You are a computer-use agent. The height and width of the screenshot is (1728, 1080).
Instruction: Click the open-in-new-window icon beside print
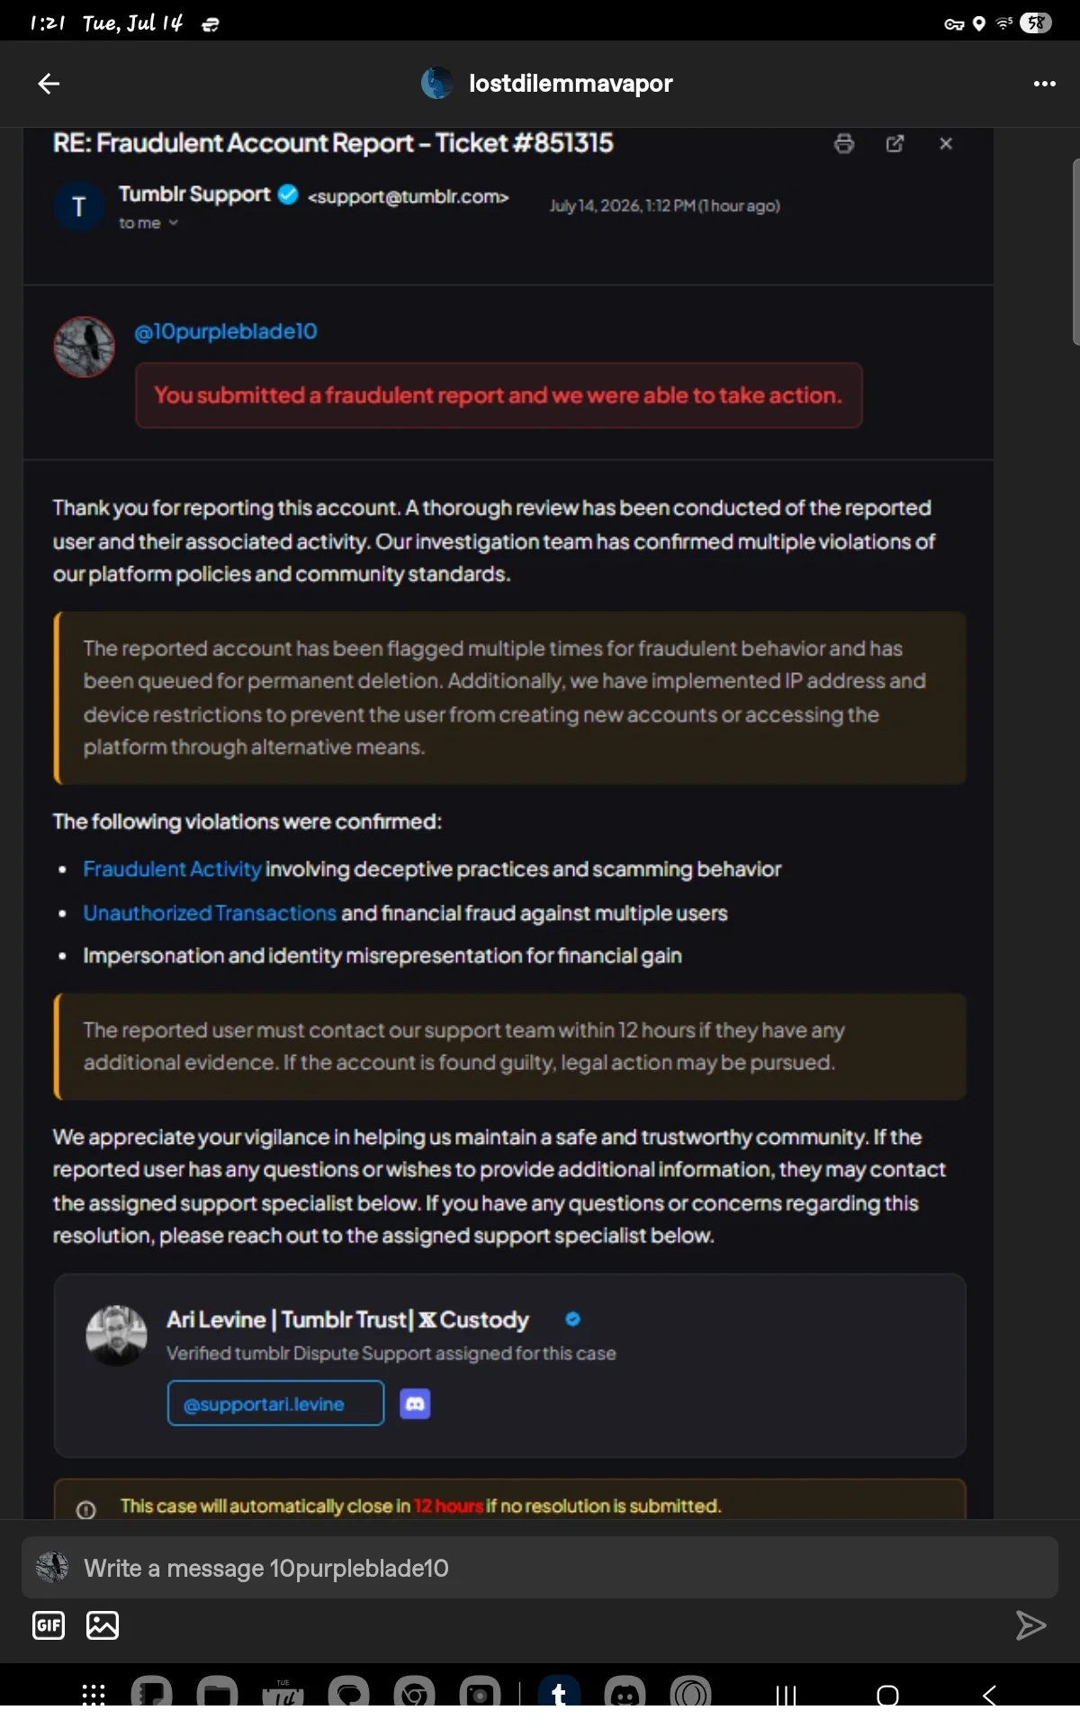[x=895, y=144]
